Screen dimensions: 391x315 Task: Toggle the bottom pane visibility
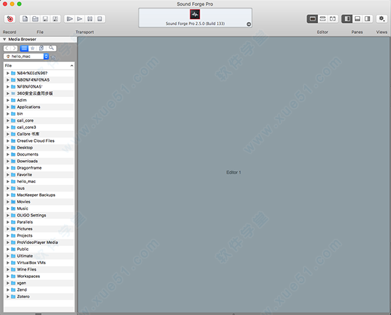[x=357, y=19]
